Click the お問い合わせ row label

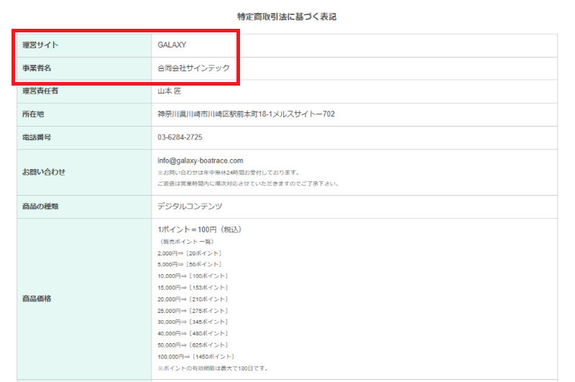(x=43, y=172)
